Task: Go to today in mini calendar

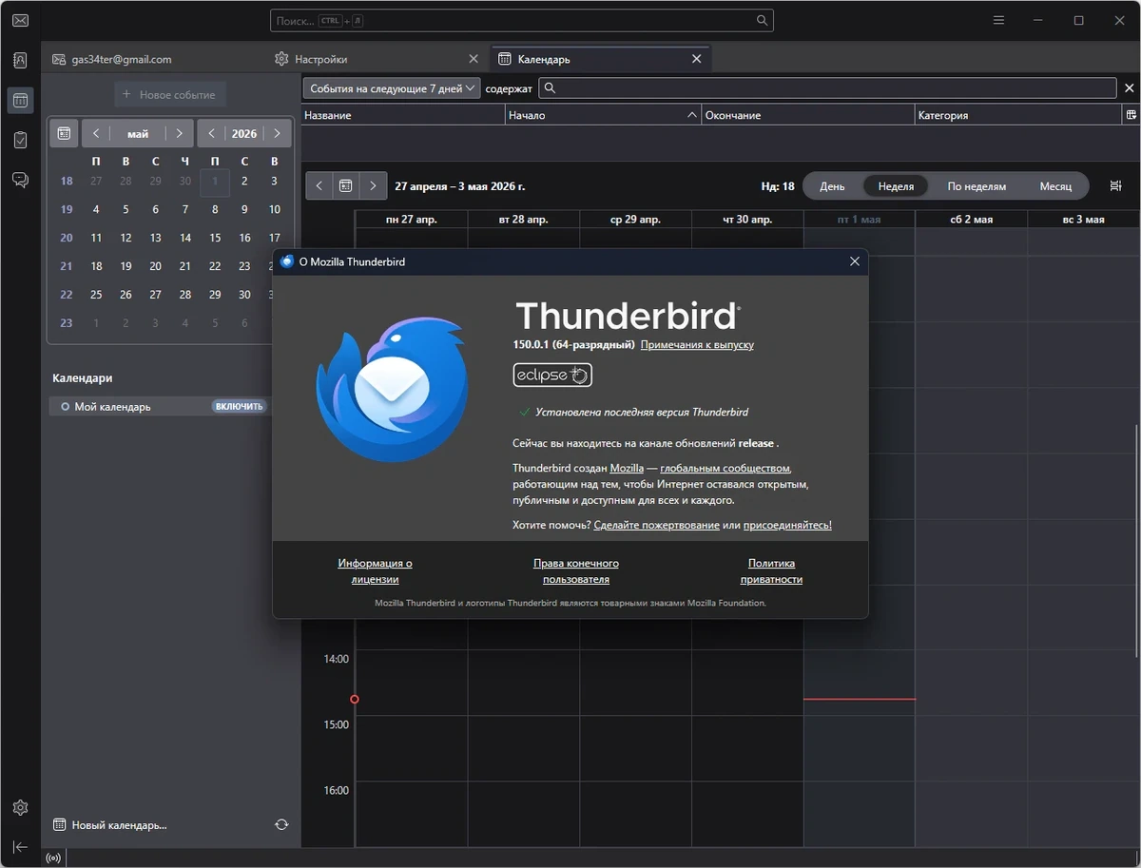Action: [64, 133]
